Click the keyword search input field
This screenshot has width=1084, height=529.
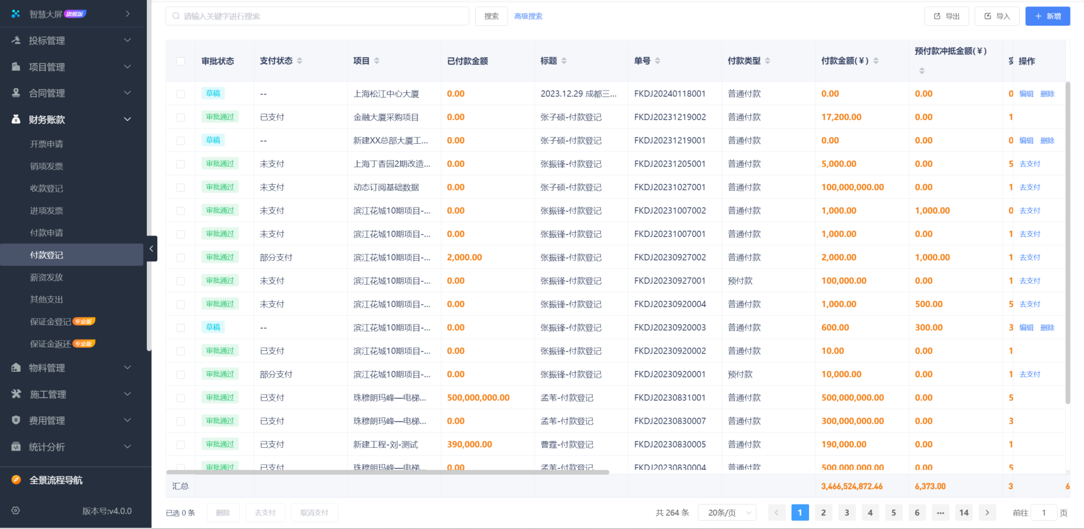click(318, 16)
